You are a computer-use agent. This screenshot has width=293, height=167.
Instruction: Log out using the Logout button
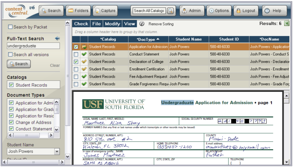246,11
